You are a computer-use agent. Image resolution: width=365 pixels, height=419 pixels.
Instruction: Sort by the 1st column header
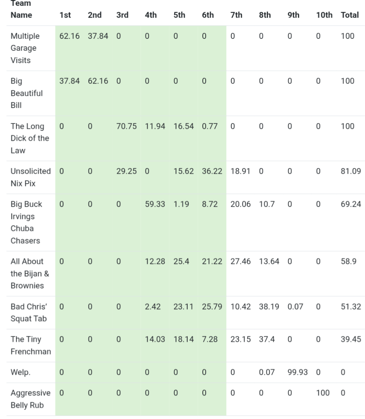(x=65, y=15)
